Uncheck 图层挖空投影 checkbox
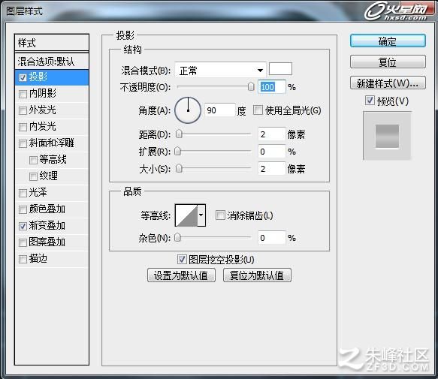This screenshot has width=438, height=379. pos(182,260)
